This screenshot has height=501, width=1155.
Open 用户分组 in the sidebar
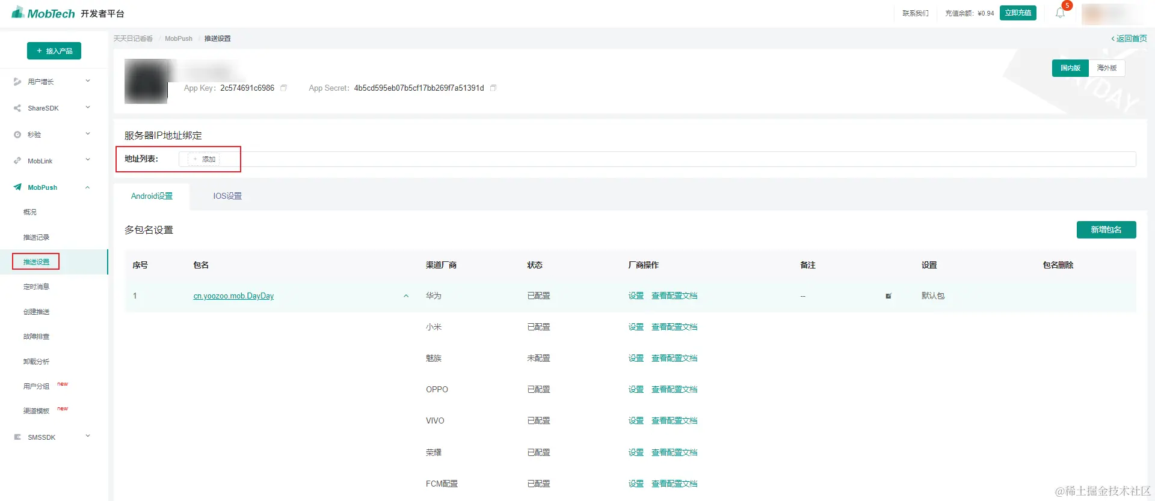click(x=36, y=386)
